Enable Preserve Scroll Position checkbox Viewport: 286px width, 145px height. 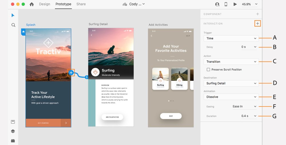point(208,69)
